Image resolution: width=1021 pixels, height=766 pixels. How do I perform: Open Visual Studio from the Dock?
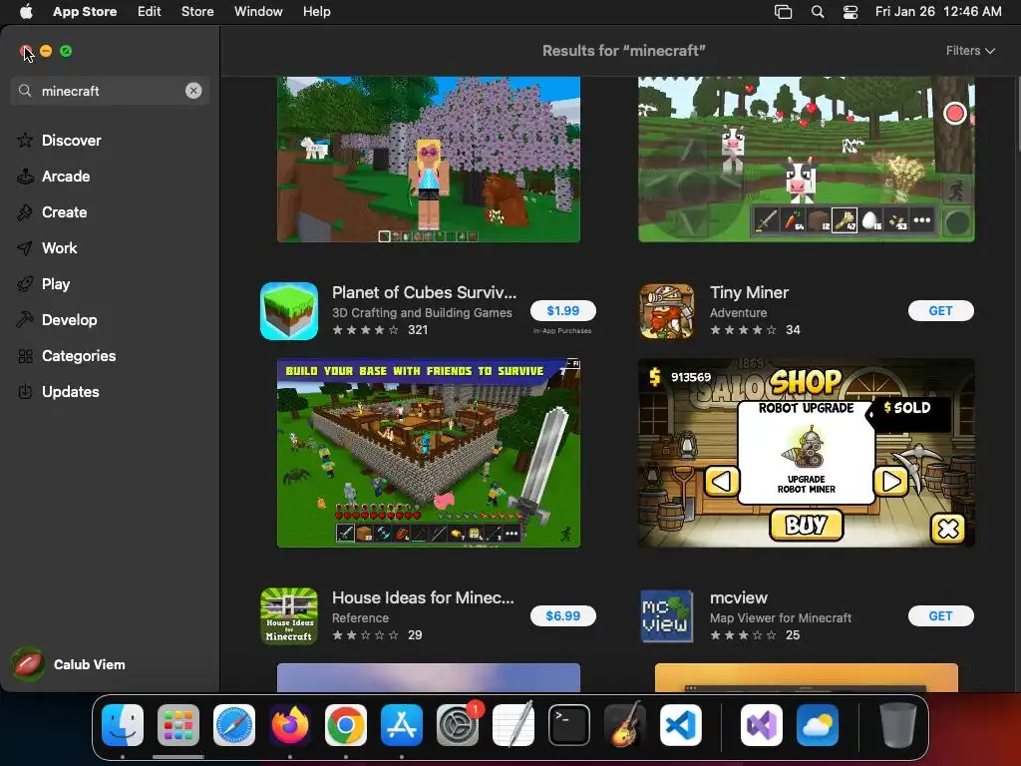point(761,725)
